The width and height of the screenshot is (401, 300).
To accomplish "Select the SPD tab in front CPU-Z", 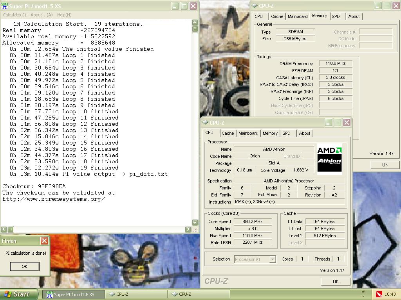I will pos(286,133).
